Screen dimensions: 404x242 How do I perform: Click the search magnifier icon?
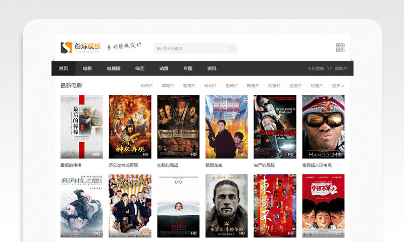(232, 48)
